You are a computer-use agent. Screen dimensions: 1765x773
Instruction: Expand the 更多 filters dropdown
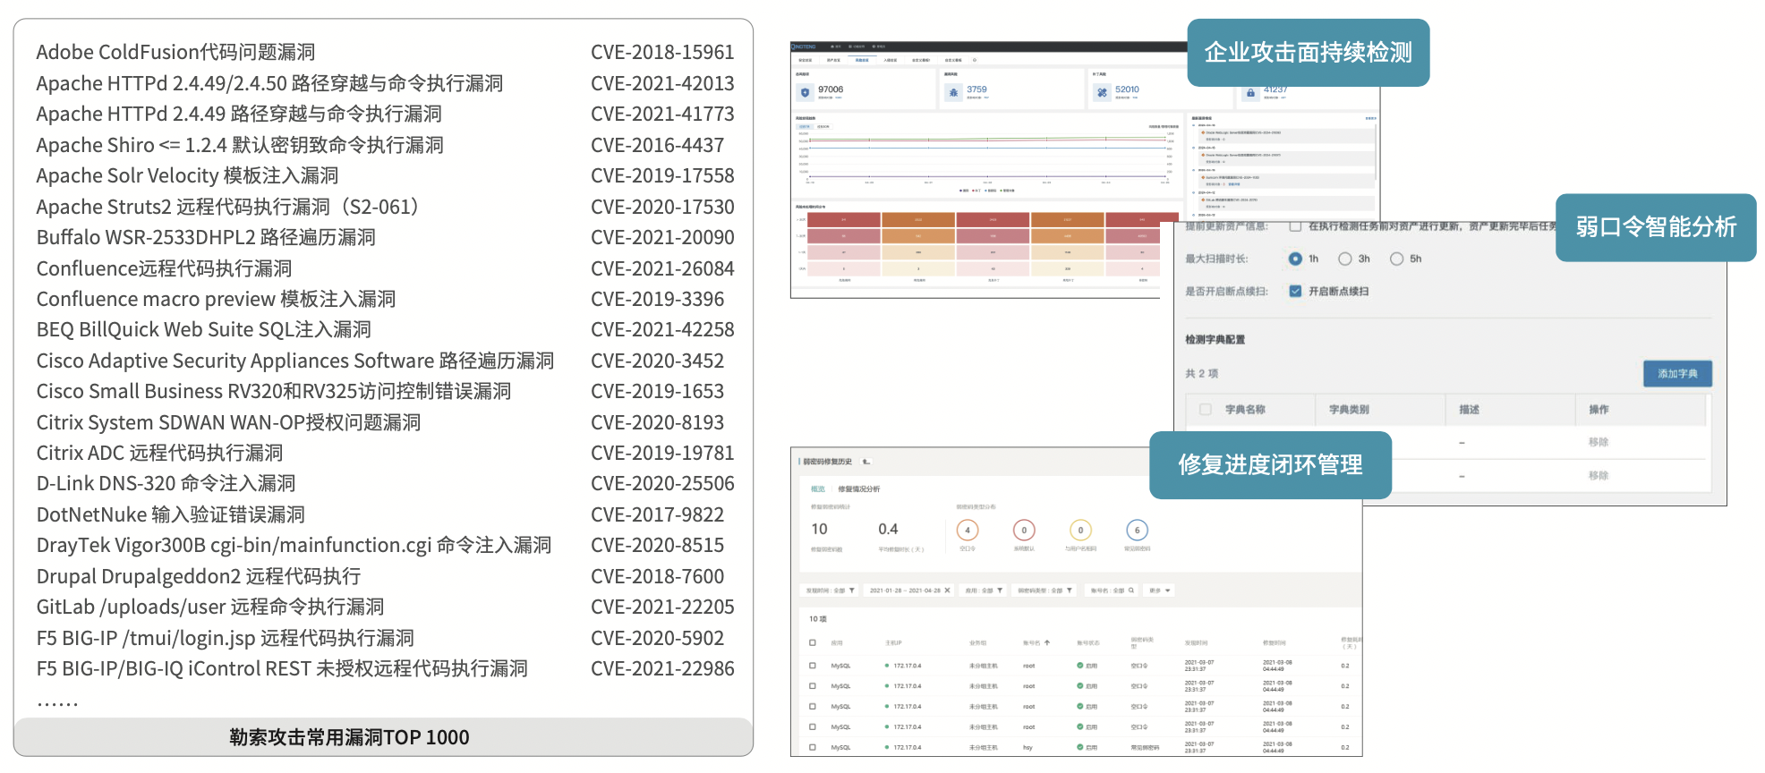click(1158, 590)
